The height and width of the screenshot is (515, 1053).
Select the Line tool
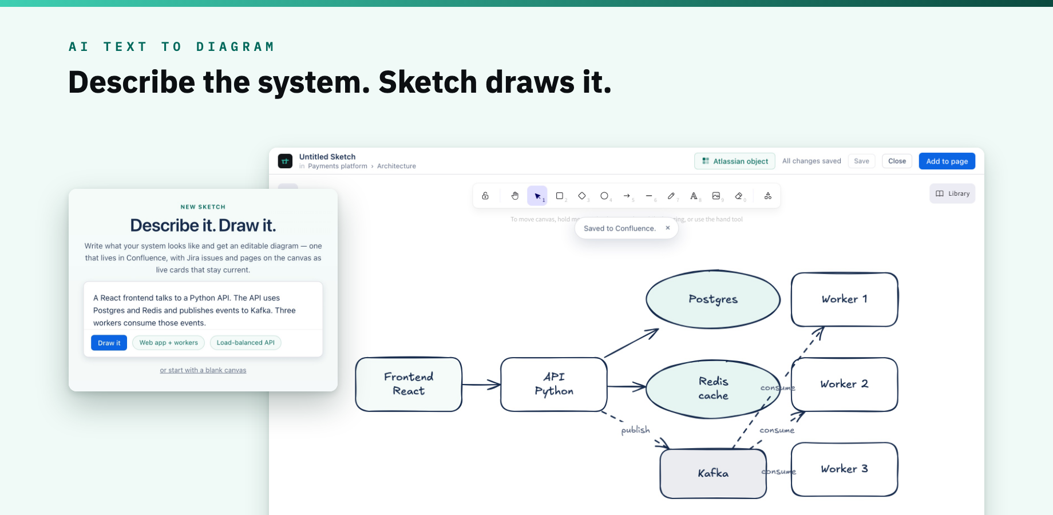[x=649, y=196]
